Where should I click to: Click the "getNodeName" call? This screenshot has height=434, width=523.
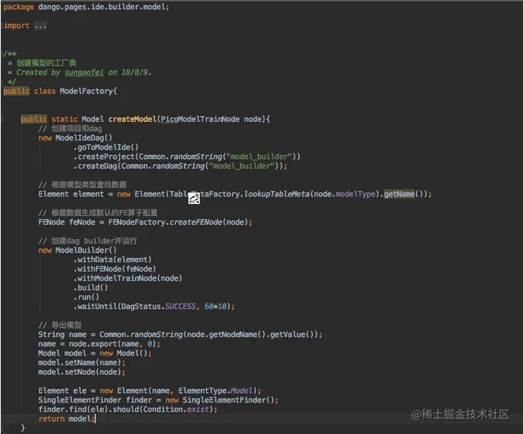[x=233, y=334]
